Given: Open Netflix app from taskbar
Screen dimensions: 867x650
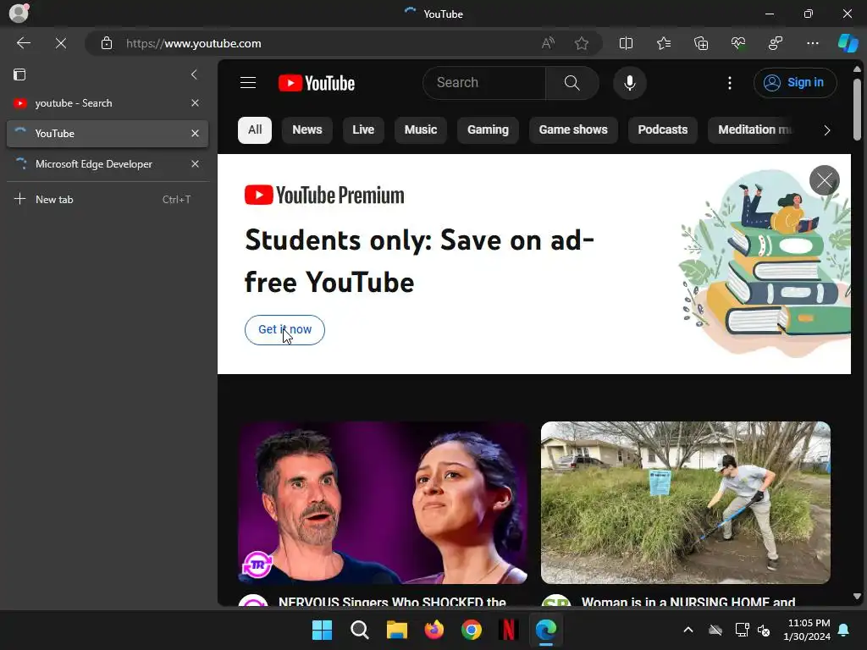Looking at the screenshot, I should pyautogui.click(x=508, y=630).
